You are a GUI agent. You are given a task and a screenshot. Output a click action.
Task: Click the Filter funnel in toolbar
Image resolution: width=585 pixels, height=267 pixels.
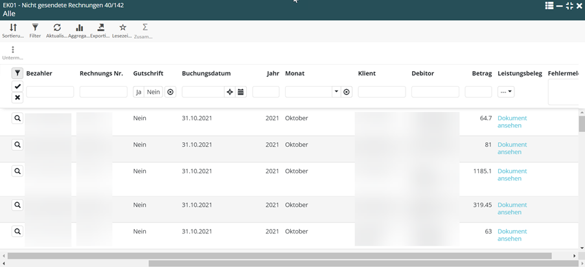tap(35, 30)
